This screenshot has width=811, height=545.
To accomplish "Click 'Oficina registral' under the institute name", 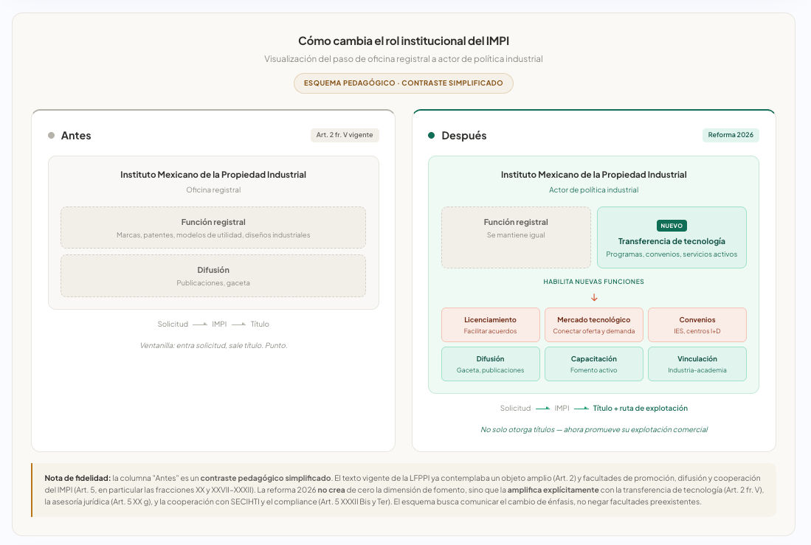I will click(213, 190).
